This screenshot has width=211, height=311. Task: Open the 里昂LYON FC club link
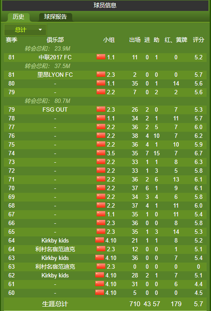point(55,75)
